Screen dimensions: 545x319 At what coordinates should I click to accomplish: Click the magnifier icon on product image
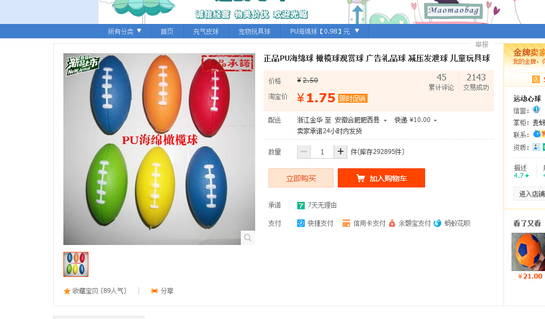coord(248,238)
